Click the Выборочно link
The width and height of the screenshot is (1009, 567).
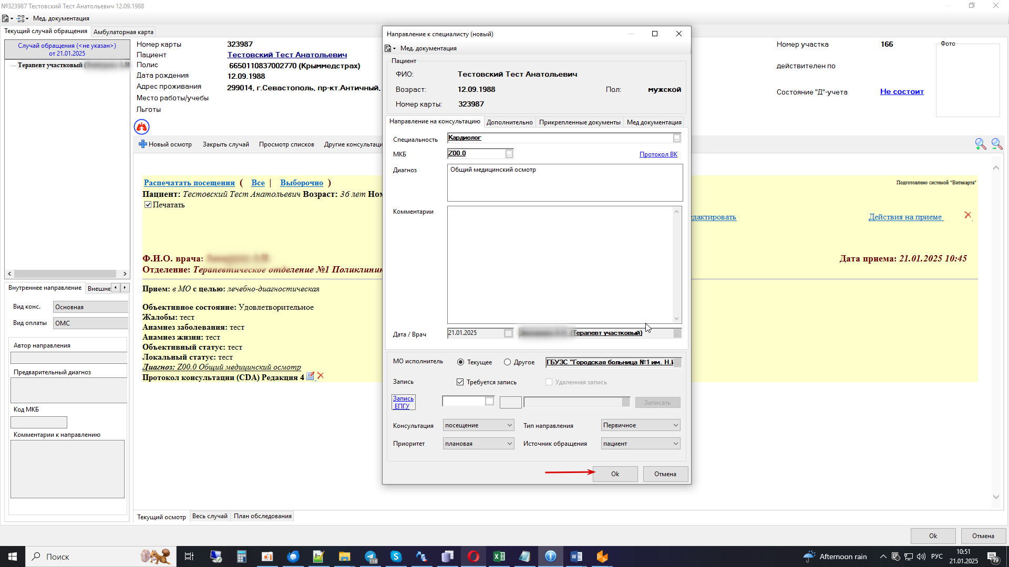click(x=301, y=183)
